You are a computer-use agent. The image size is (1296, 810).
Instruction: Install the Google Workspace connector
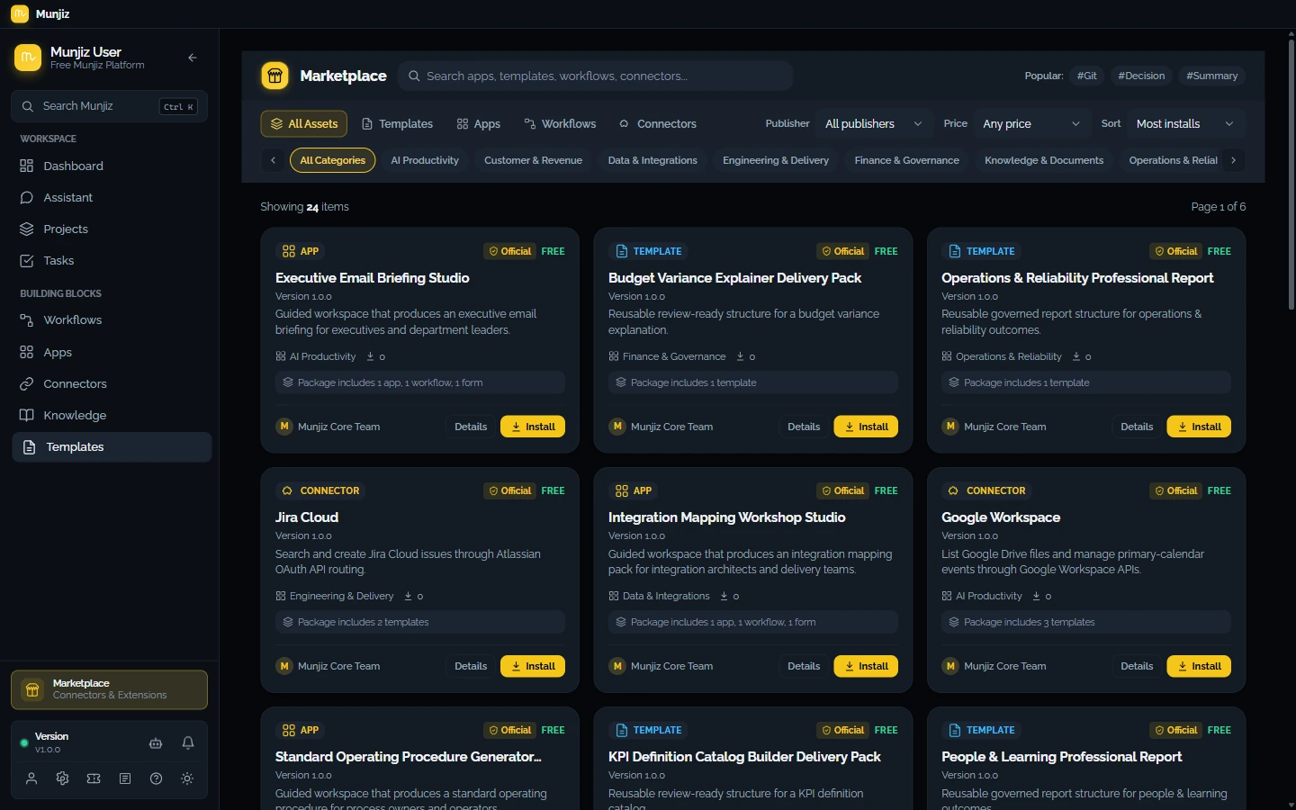point(1199,666)
